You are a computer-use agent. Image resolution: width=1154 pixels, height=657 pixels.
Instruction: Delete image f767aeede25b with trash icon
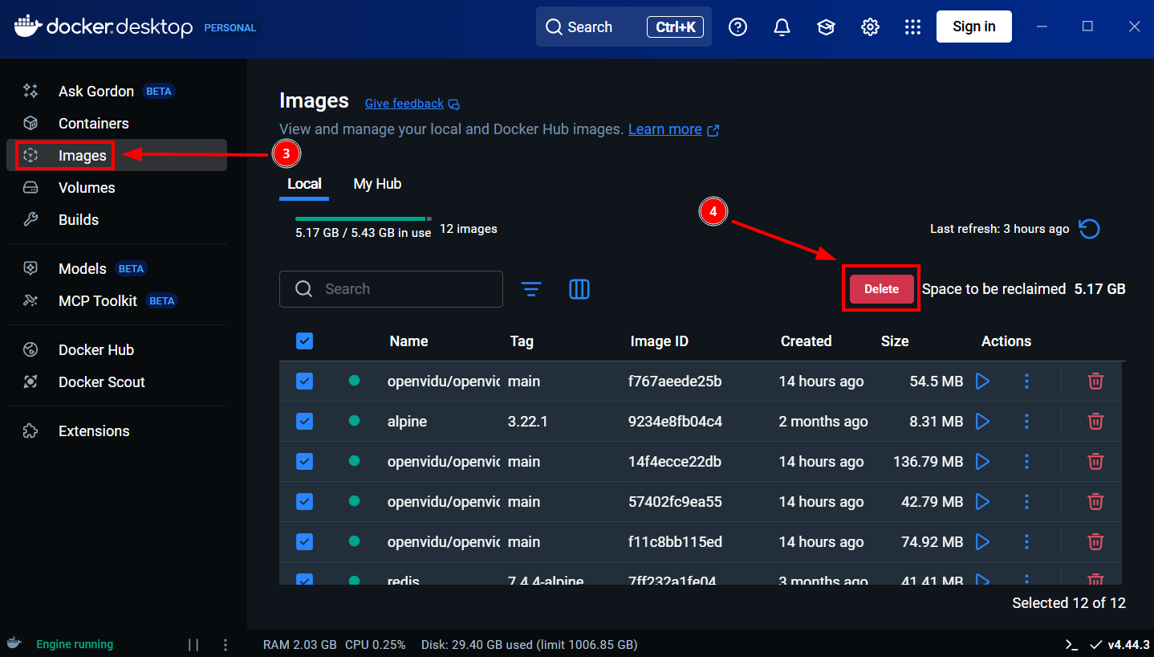tap(1095, 381)
